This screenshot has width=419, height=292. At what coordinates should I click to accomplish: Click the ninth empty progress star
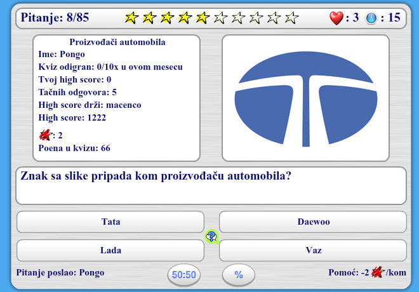click(x=274, y=18)
